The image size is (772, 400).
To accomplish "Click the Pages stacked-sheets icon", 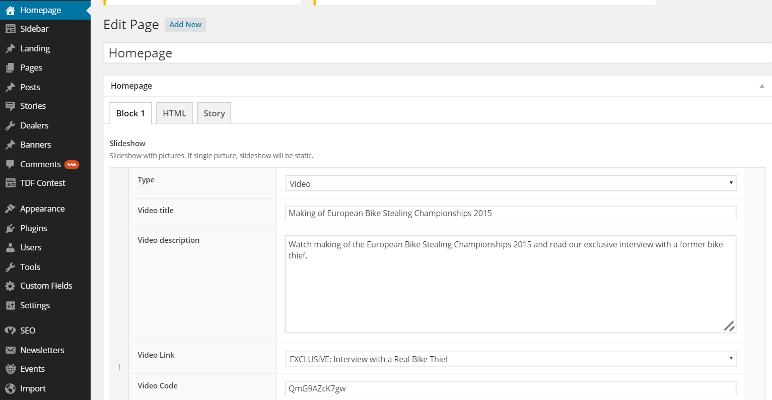I will click(10, 68).
